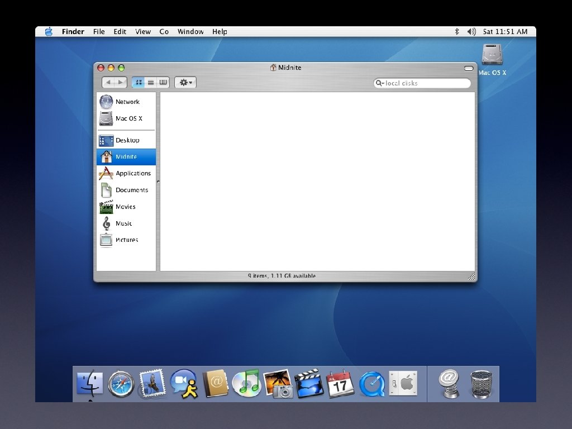Start iCal from the Dock
The image size is (572, 429).
coord(340,384)
